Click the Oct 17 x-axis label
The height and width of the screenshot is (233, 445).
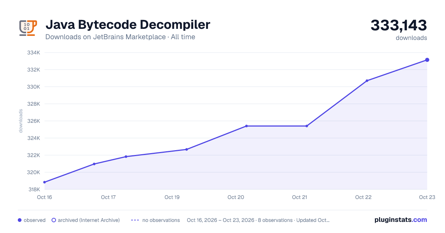click(x=108, y=197)
